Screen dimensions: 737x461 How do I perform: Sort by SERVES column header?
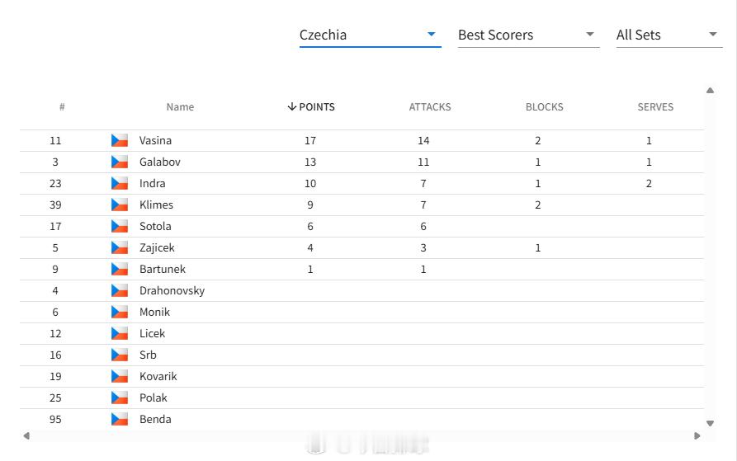click(x=655, y=107)
